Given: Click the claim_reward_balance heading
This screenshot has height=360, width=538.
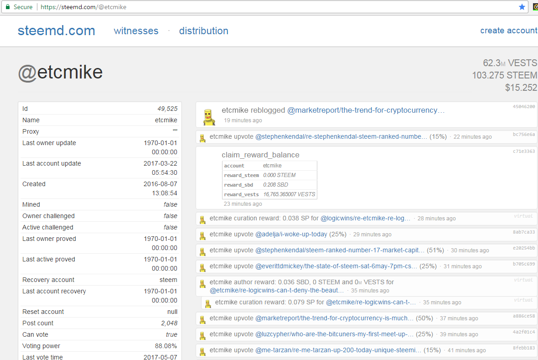Looking at the screenshot, I should 260,155.
